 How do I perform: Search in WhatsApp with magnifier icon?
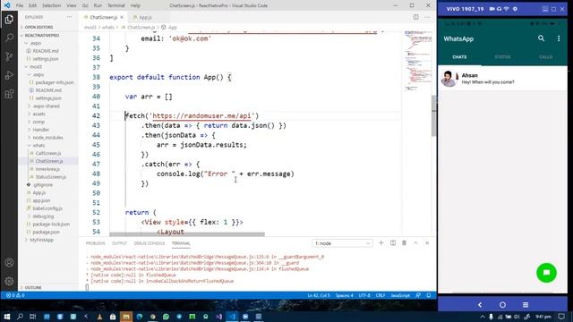click(541, 38)
